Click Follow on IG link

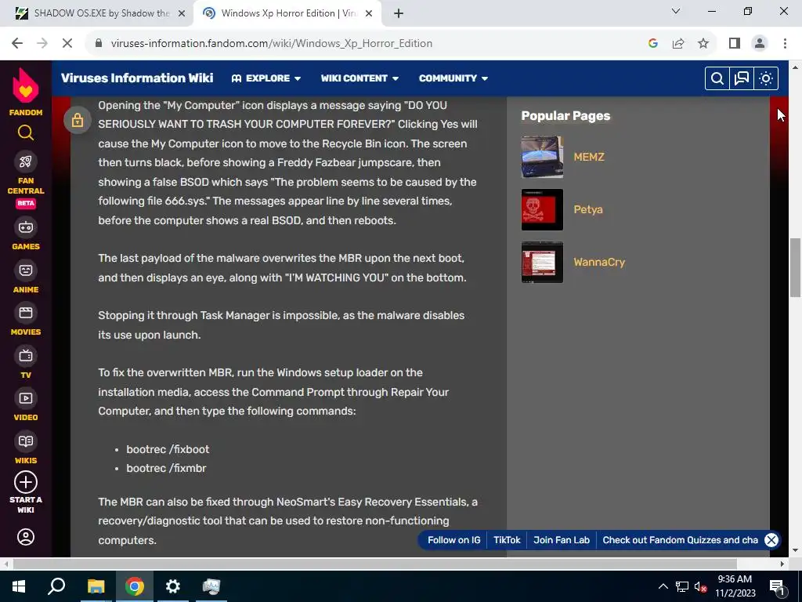[x=454, y=540]
